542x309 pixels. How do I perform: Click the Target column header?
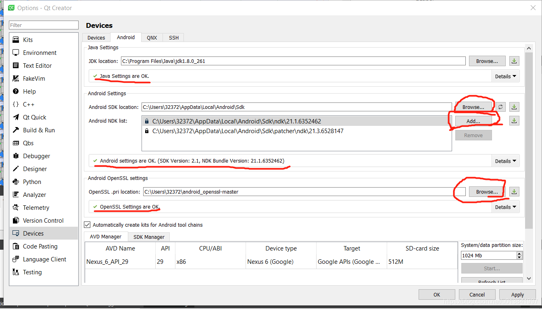(352, 248)
